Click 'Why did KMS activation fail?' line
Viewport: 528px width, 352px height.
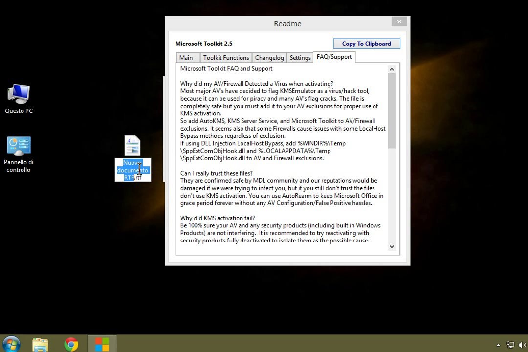click(218, 218)
